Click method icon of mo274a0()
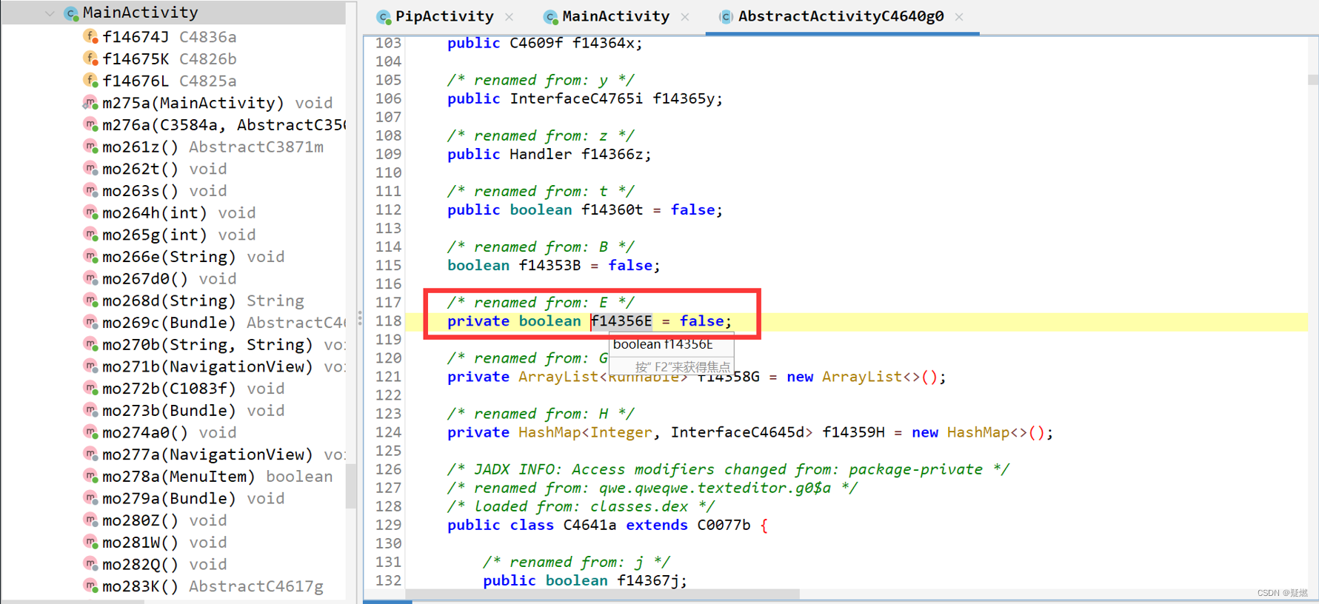1319x604 pixels. click(x=90, y=432)
